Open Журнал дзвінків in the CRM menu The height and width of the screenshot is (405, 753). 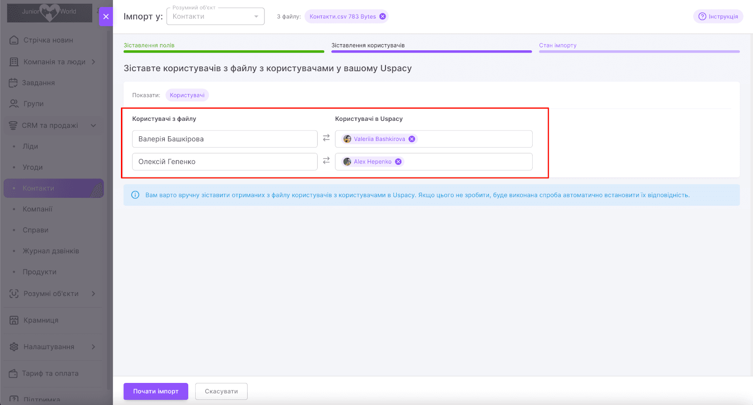(x=51, y=251)
